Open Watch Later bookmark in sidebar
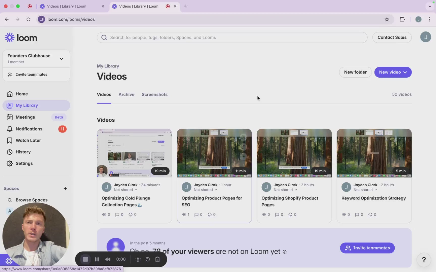The height and width of the screenshot is (272, 436). [x=28, y=141]
